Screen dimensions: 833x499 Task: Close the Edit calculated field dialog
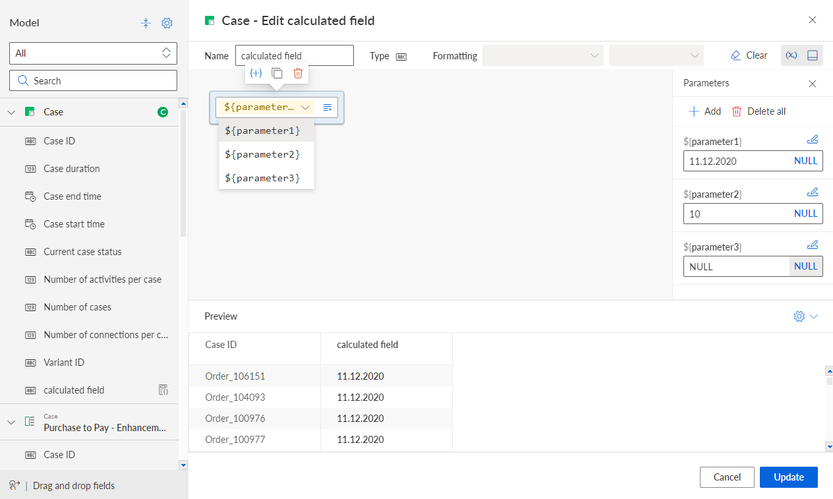tap(813, 20)
